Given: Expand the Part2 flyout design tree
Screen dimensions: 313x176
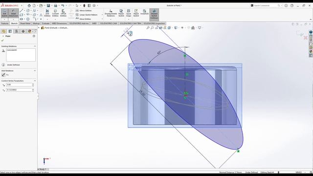Looking at the screenshot, I should click(x=39, y=28).
